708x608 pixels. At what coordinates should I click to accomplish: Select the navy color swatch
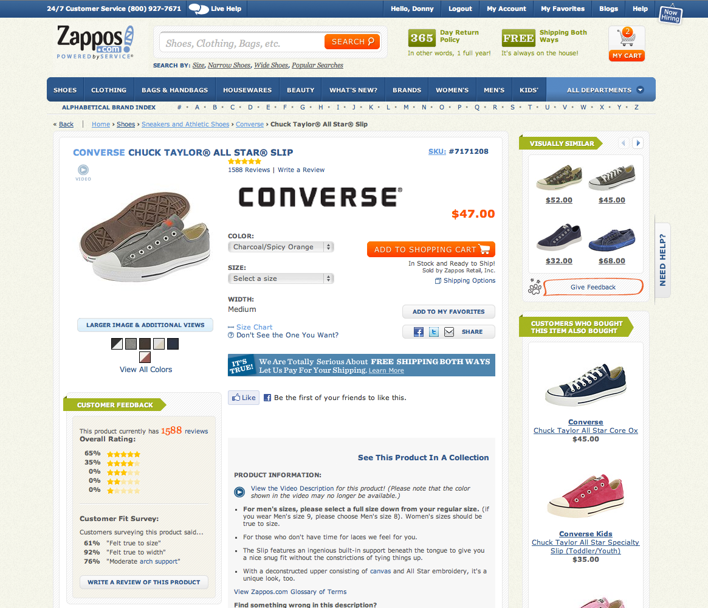tap(173, 344)
